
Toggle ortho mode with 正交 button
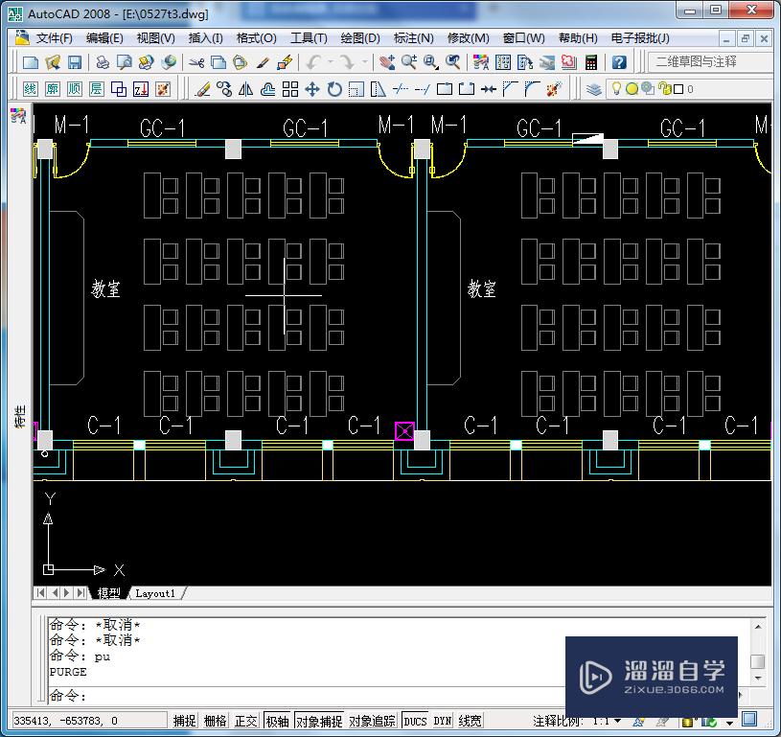(245, 721)
